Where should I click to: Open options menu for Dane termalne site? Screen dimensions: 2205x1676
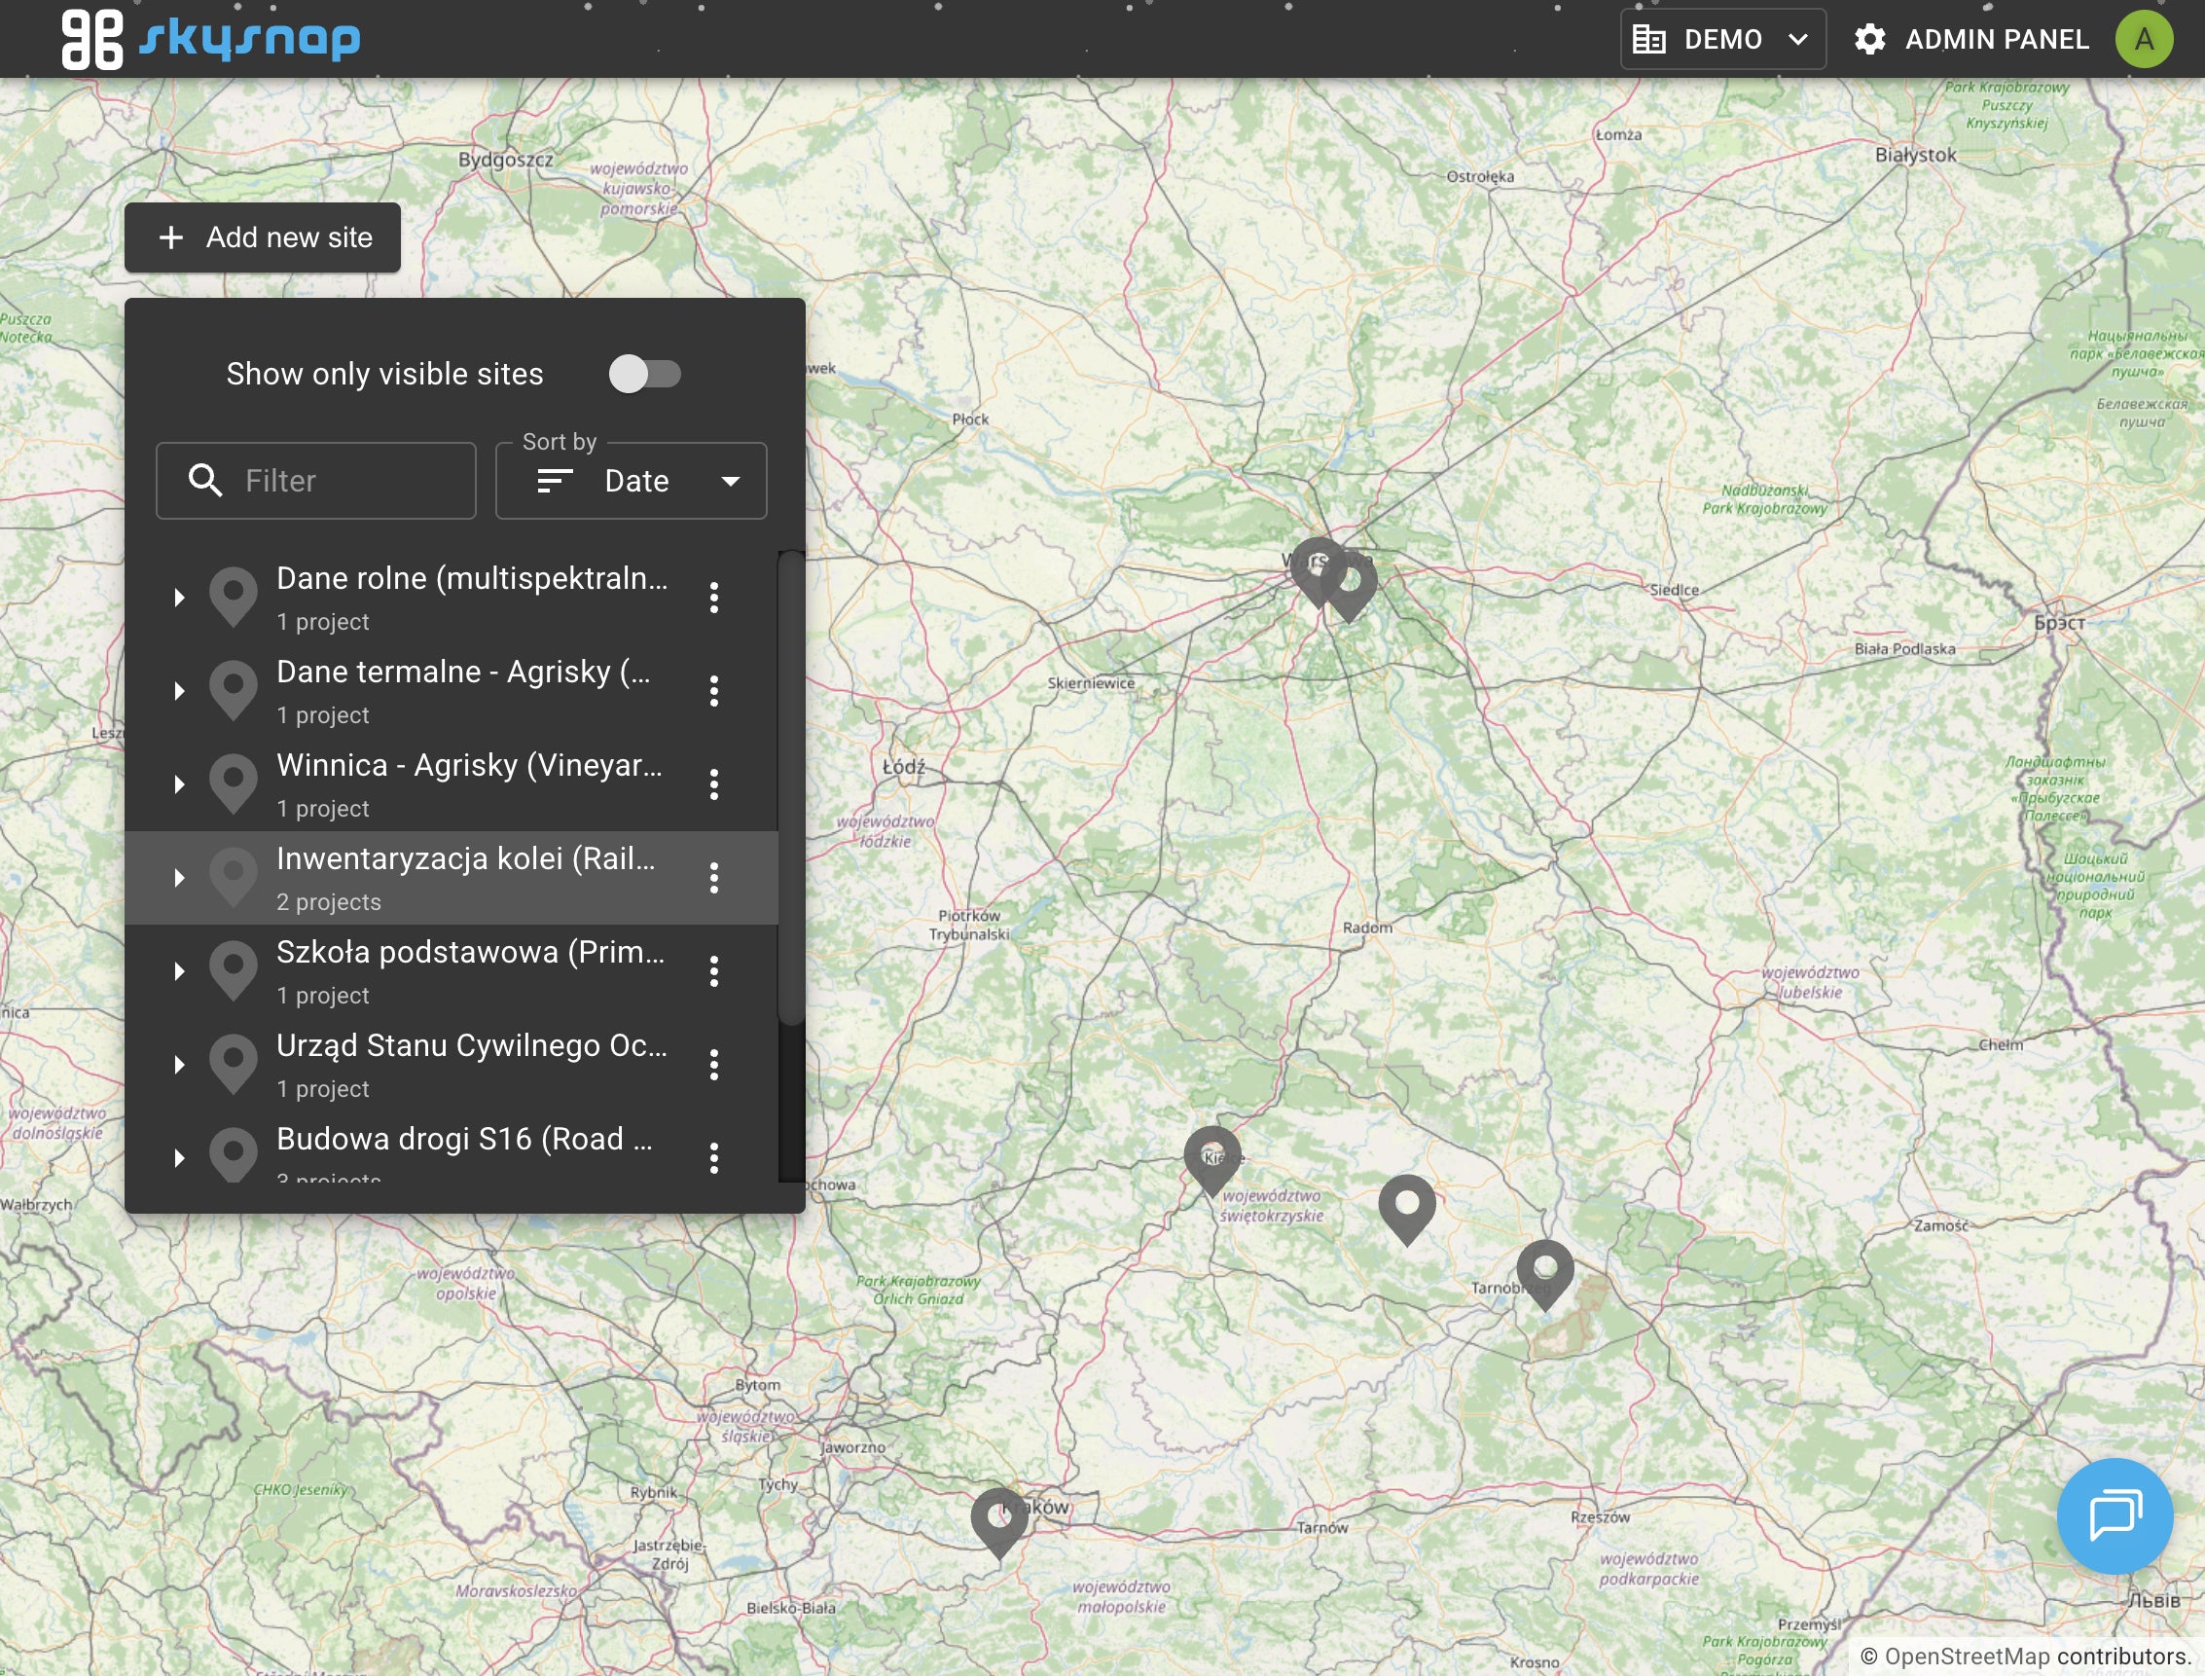point(714,691)
